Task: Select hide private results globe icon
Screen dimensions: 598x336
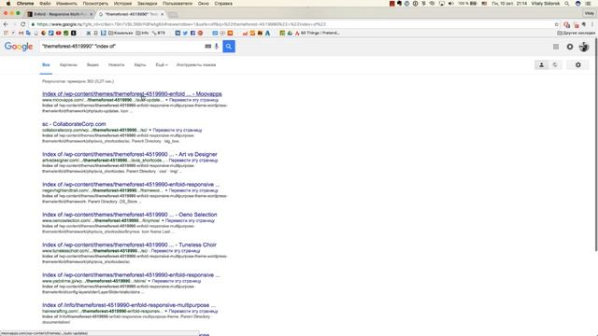Action: [555, 64]
